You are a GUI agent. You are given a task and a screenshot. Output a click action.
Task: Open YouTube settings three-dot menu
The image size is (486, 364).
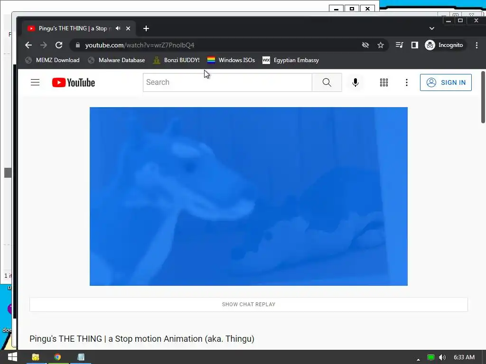pyautogui.click(x=407, y=82)
